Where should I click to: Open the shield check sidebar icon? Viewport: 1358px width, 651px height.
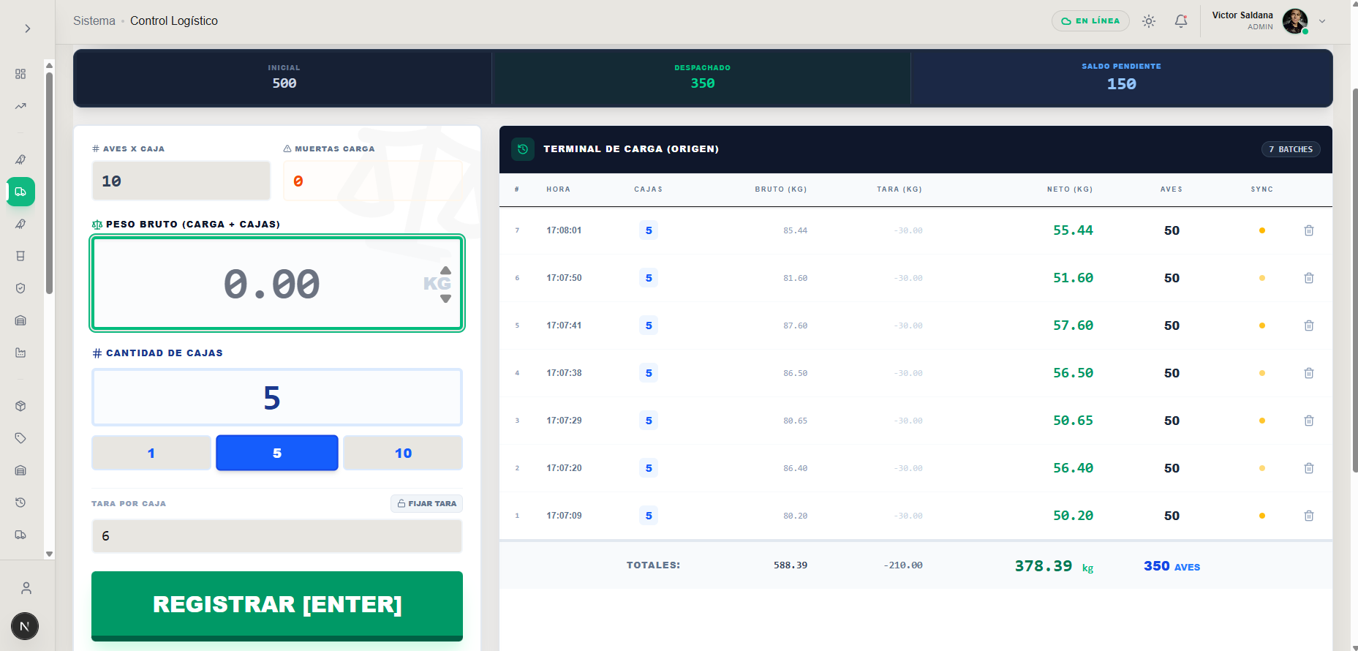(x=20, y=288)
